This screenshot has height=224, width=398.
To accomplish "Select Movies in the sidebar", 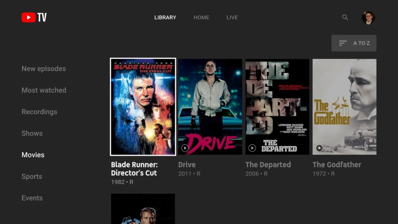I will (x=33, y=155).
